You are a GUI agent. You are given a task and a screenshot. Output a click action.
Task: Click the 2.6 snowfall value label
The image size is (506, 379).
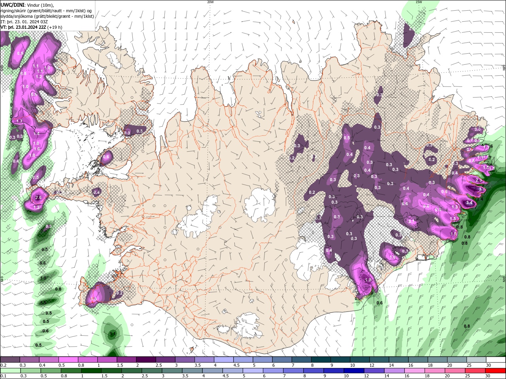(38, 197)
